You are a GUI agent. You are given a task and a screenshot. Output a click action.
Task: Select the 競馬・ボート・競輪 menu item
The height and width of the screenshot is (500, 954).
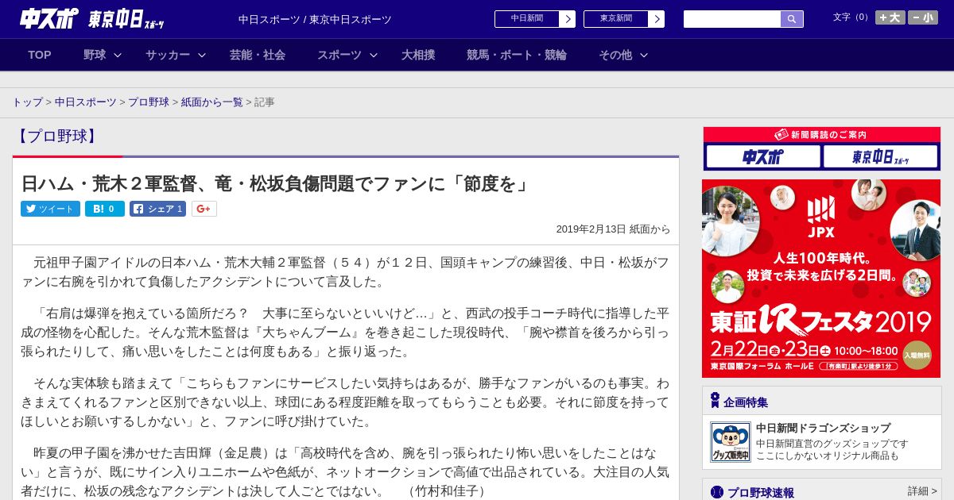517,55
